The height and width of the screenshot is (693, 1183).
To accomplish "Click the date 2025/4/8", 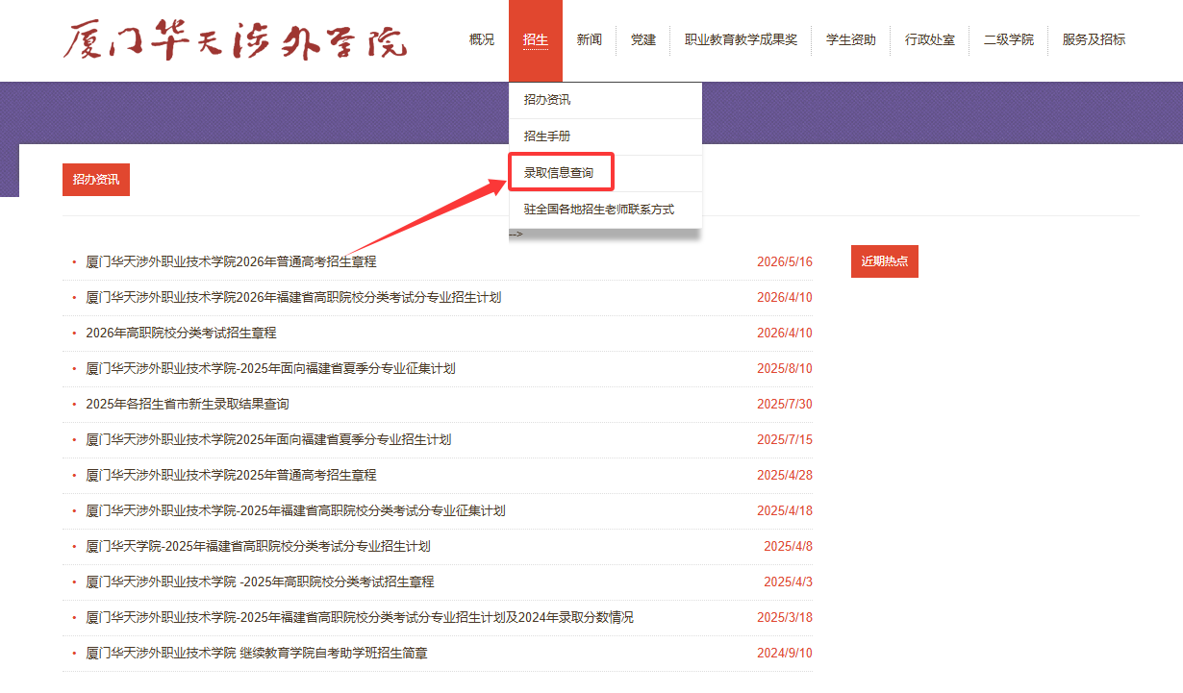I will tap(789, 546).
